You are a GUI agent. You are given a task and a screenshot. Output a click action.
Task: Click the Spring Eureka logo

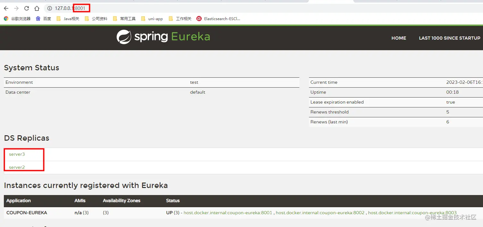click(x=163, y=37)
